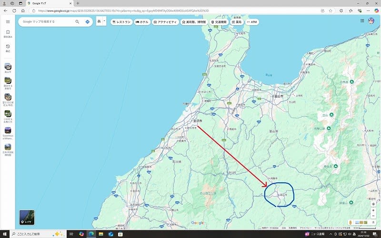The height and width of the screenshot is (238, 381).
Task: Open a new browser tab
Action: point(78,3)
